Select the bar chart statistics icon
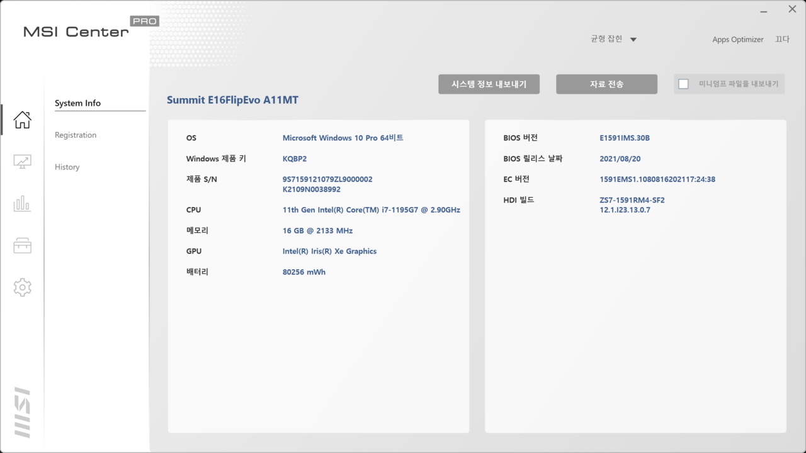This screenshot has width=806, height=453. pos(22,203)
